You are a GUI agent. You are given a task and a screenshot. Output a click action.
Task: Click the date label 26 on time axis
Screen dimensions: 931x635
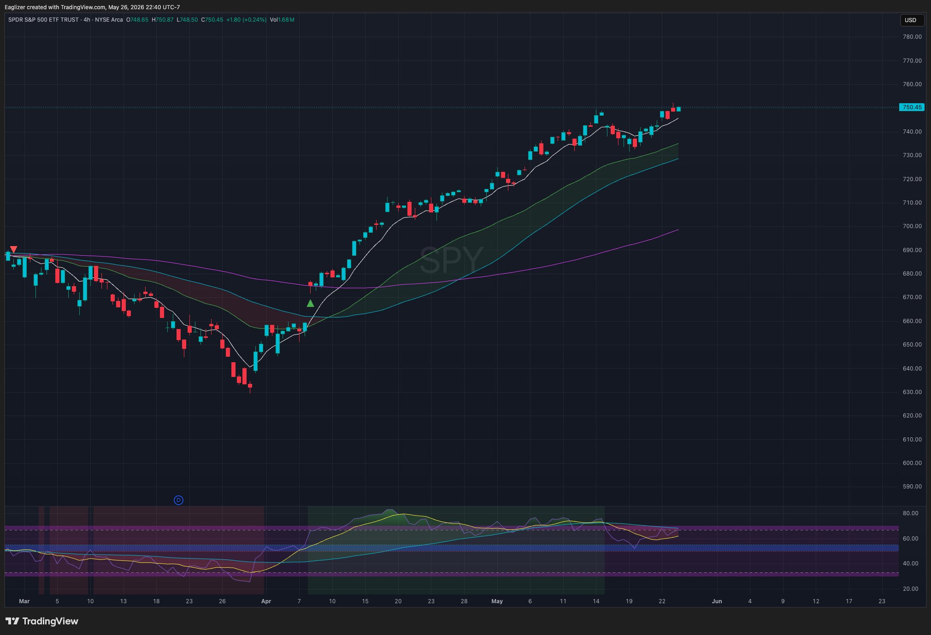pos(222,601)
